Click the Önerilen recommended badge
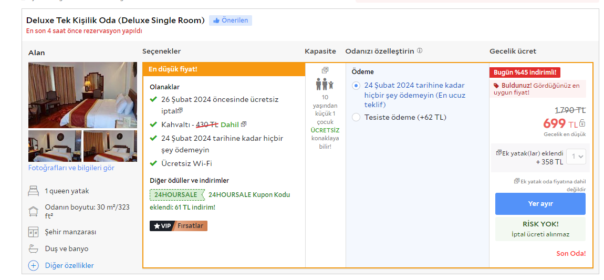This screenshot has height=280, width=604. coord(231,20)
